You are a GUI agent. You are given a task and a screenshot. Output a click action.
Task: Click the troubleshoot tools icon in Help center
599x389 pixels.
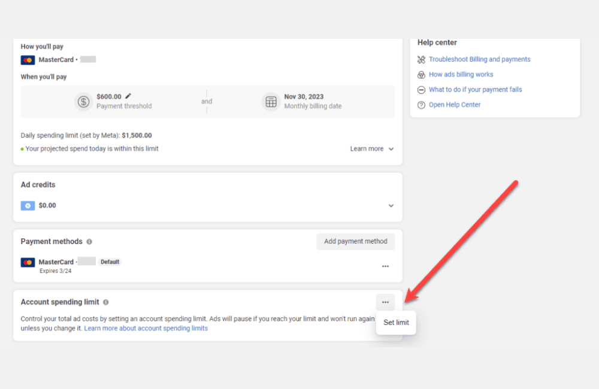tap(421, 60)
